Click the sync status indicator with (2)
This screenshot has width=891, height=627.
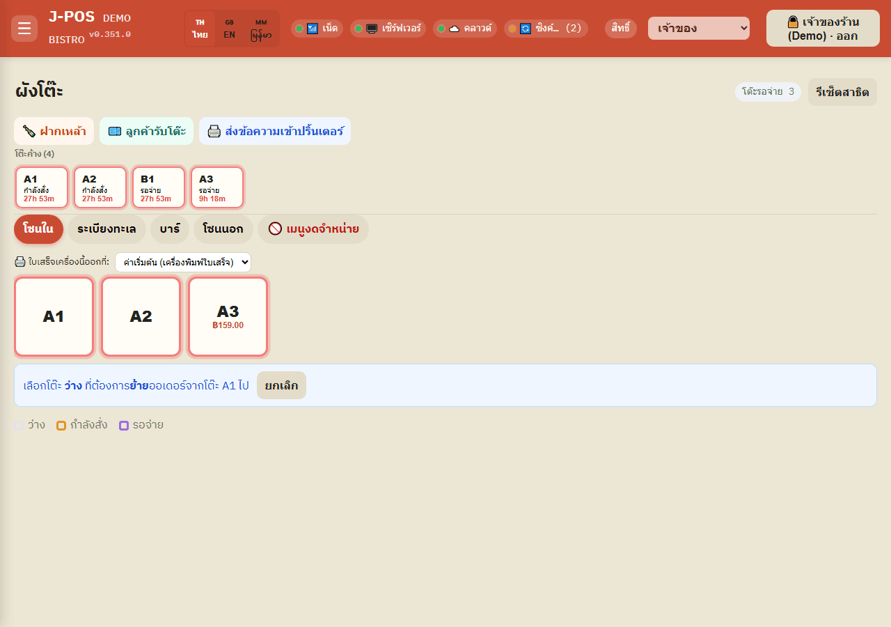coord(546,29)
